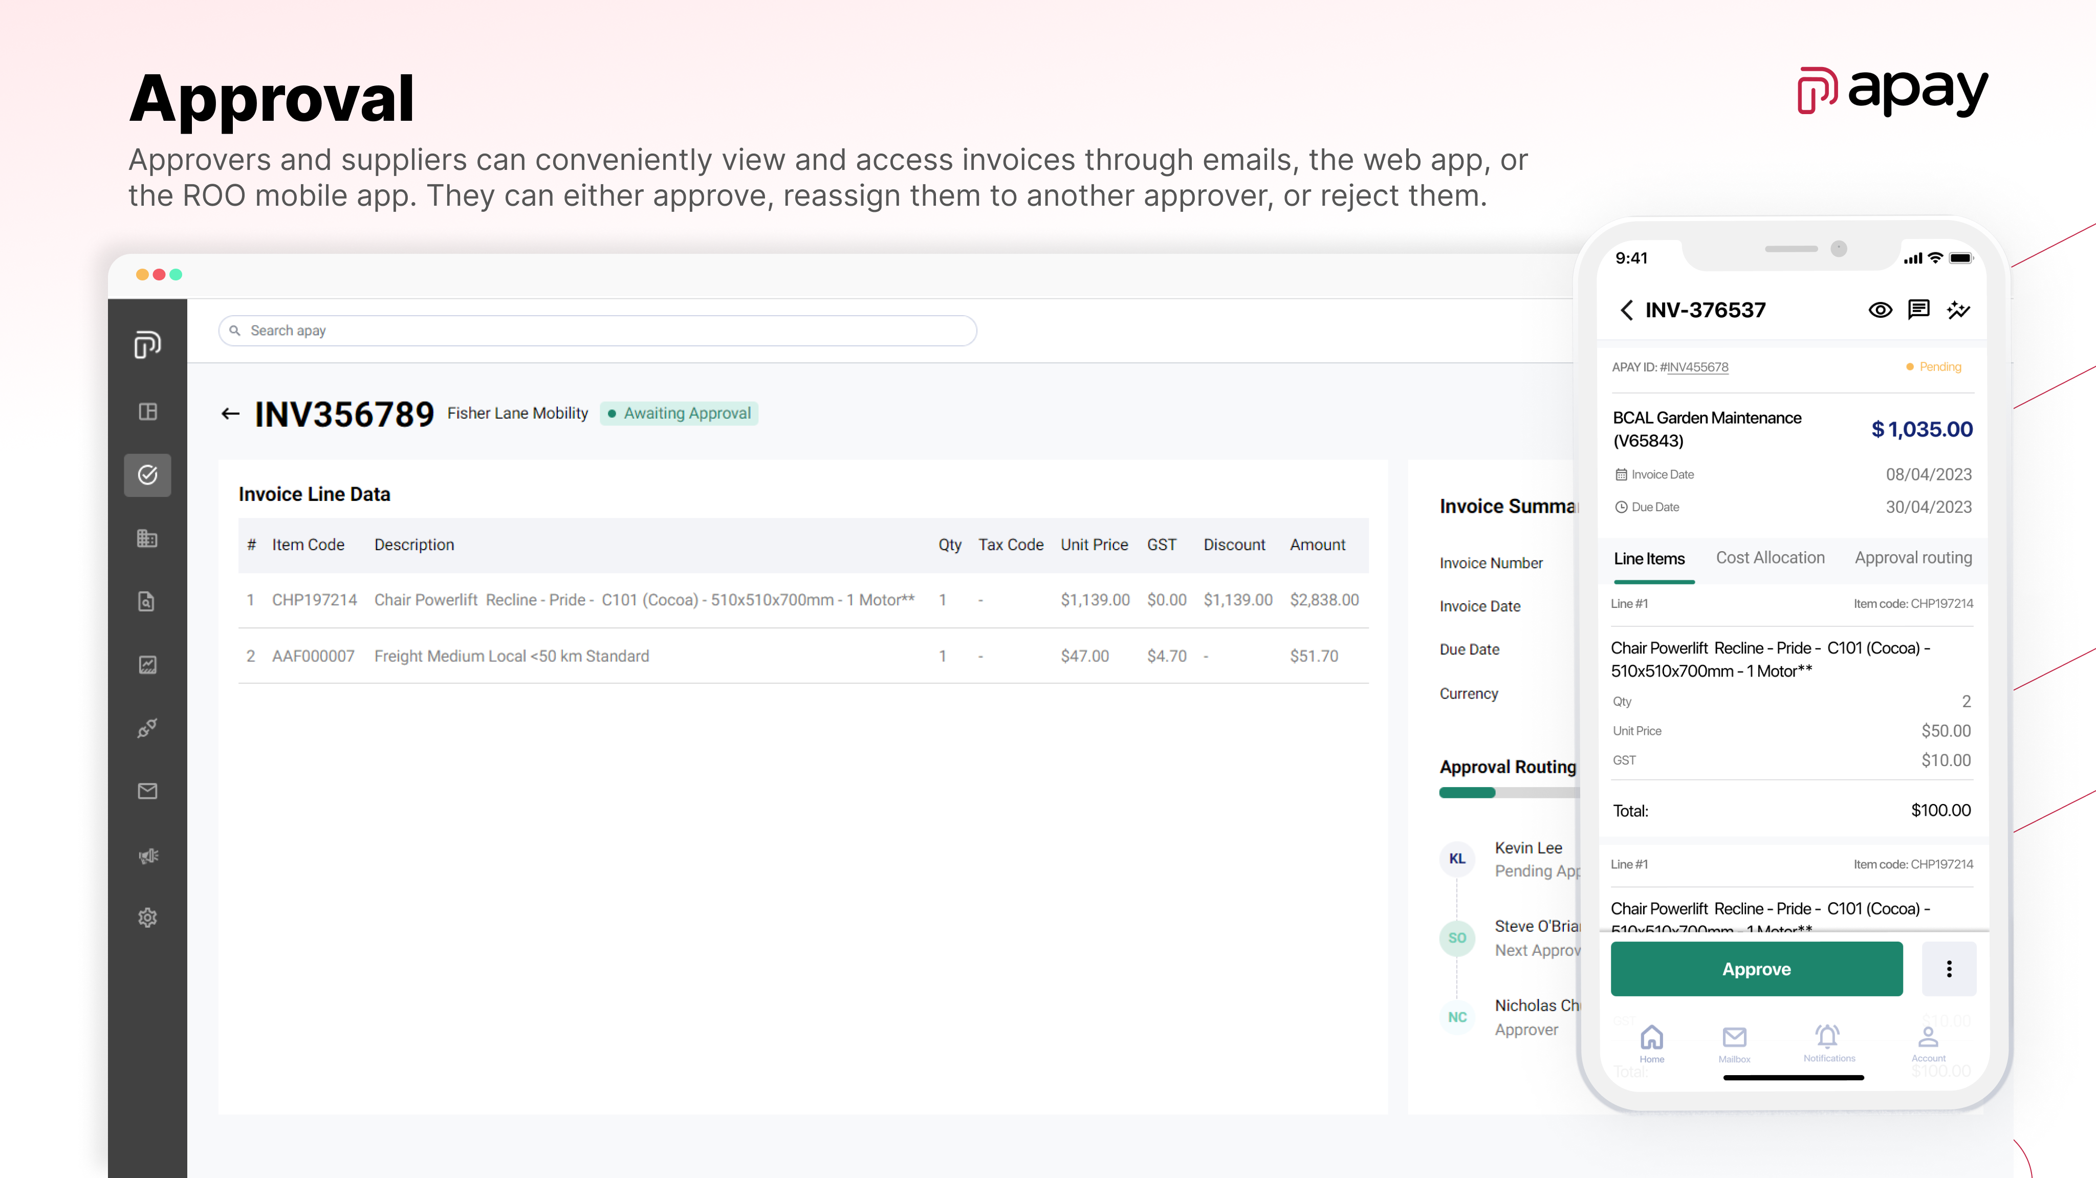The image size is (2096, 1178).
Task: Open the three-dot more options menu
Action: [1949, 968]
